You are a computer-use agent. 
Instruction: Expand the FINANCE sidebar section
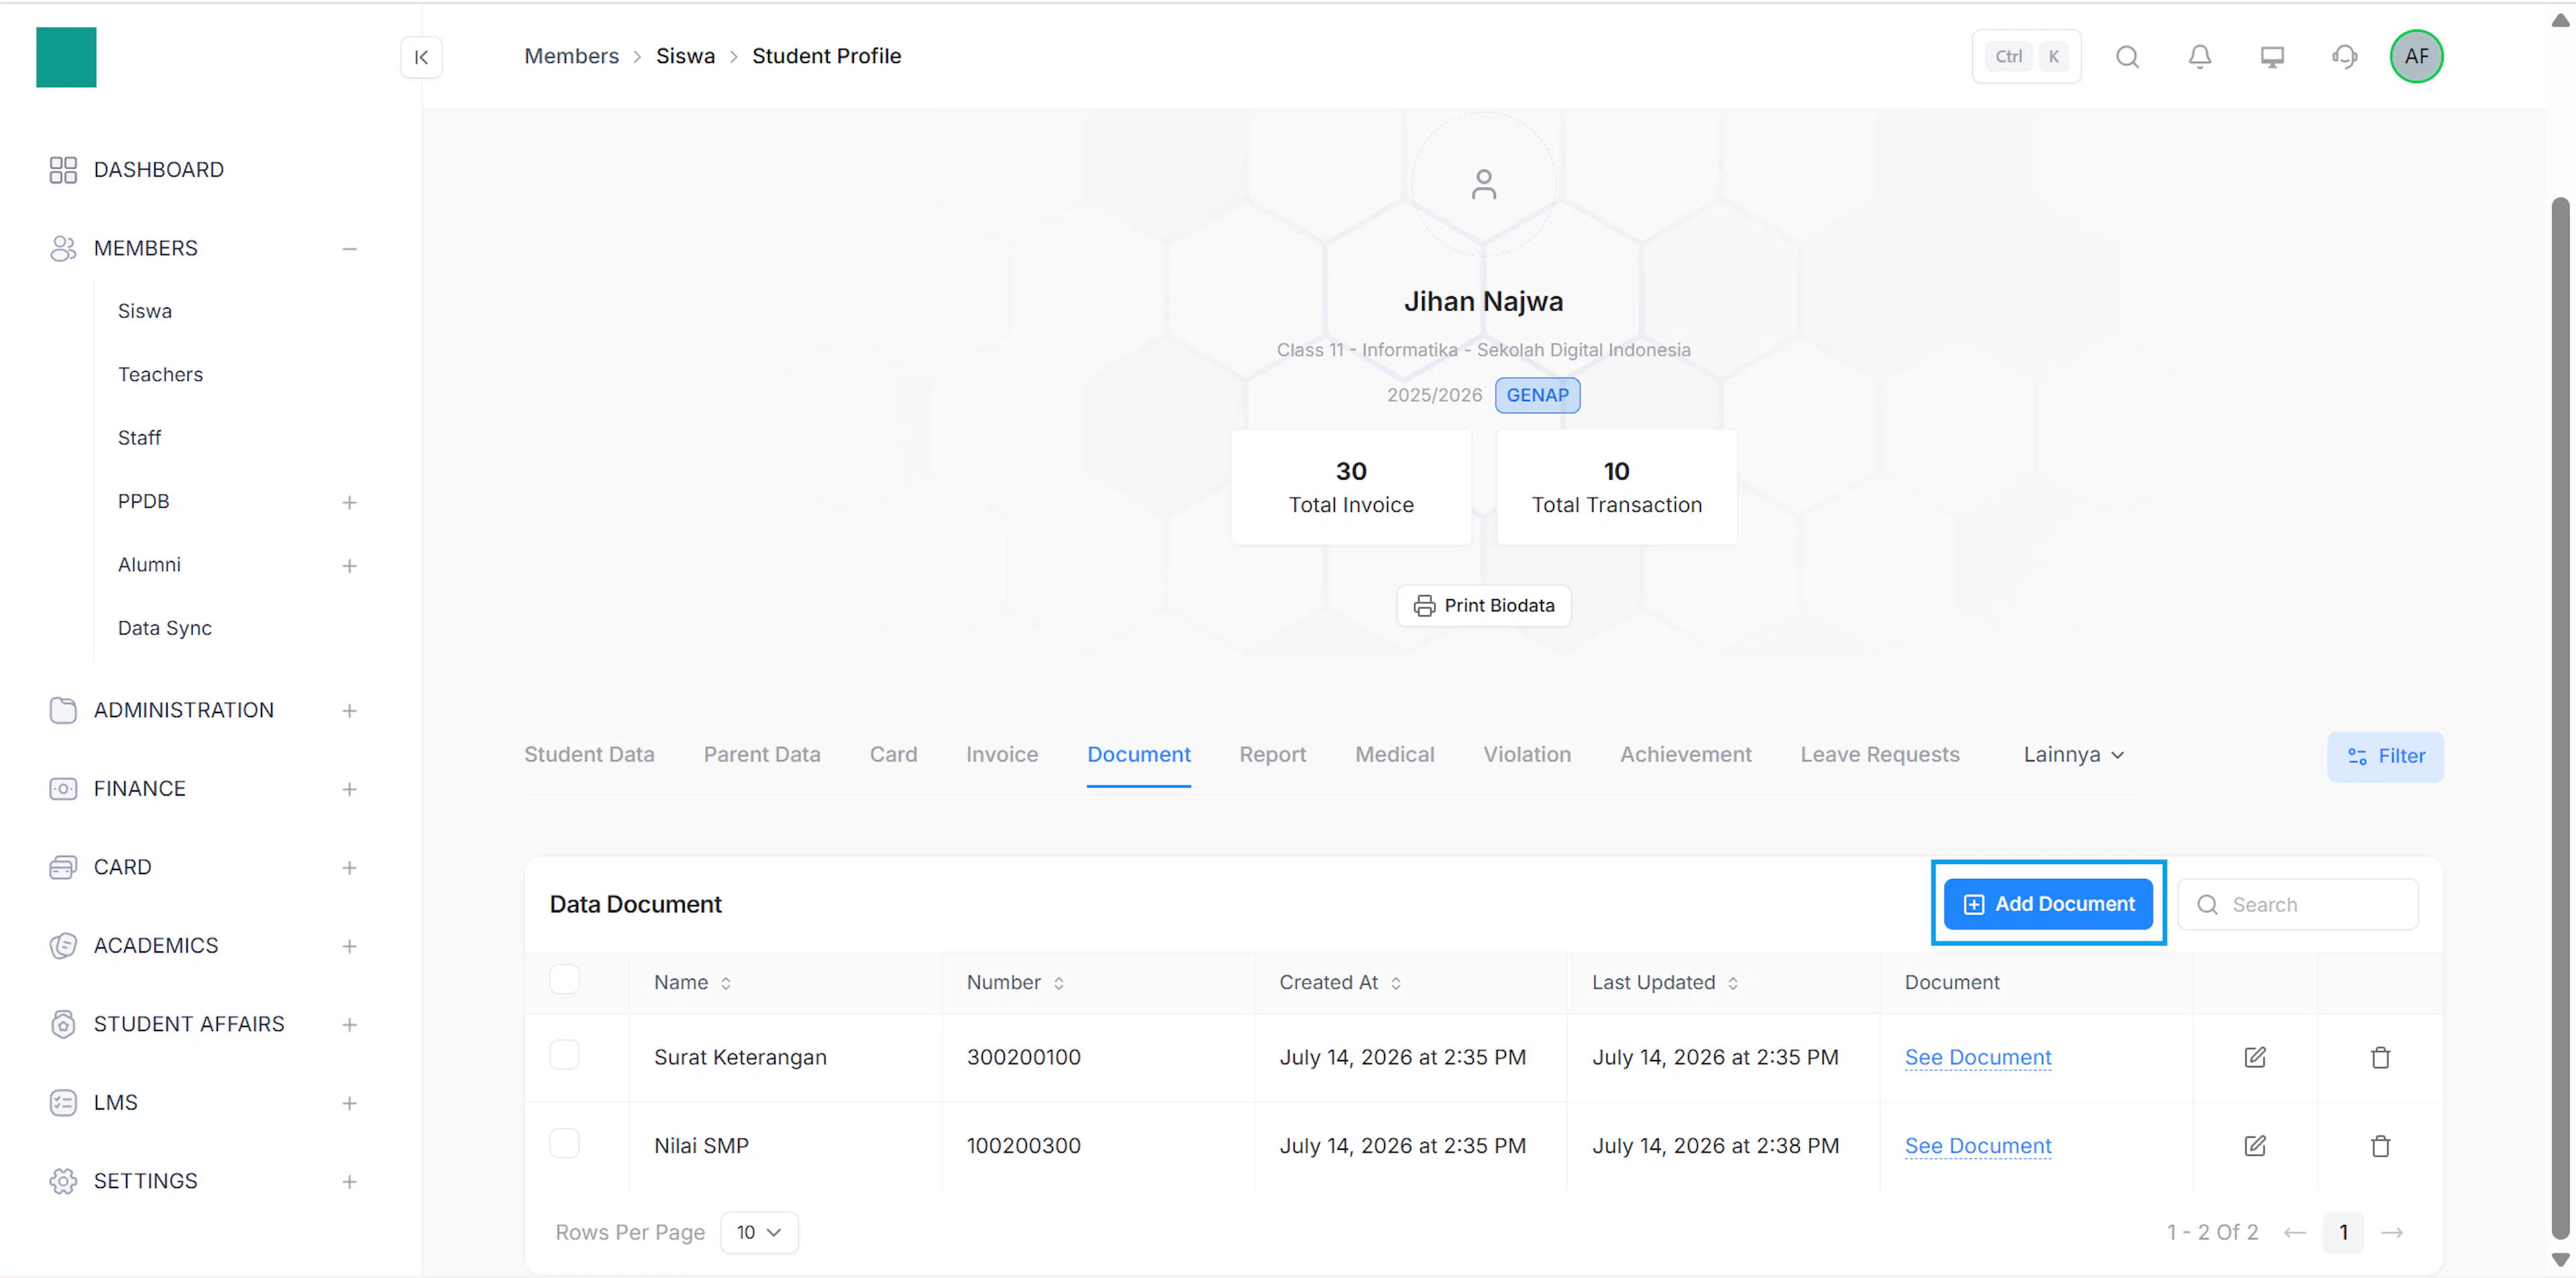[349, 789]
